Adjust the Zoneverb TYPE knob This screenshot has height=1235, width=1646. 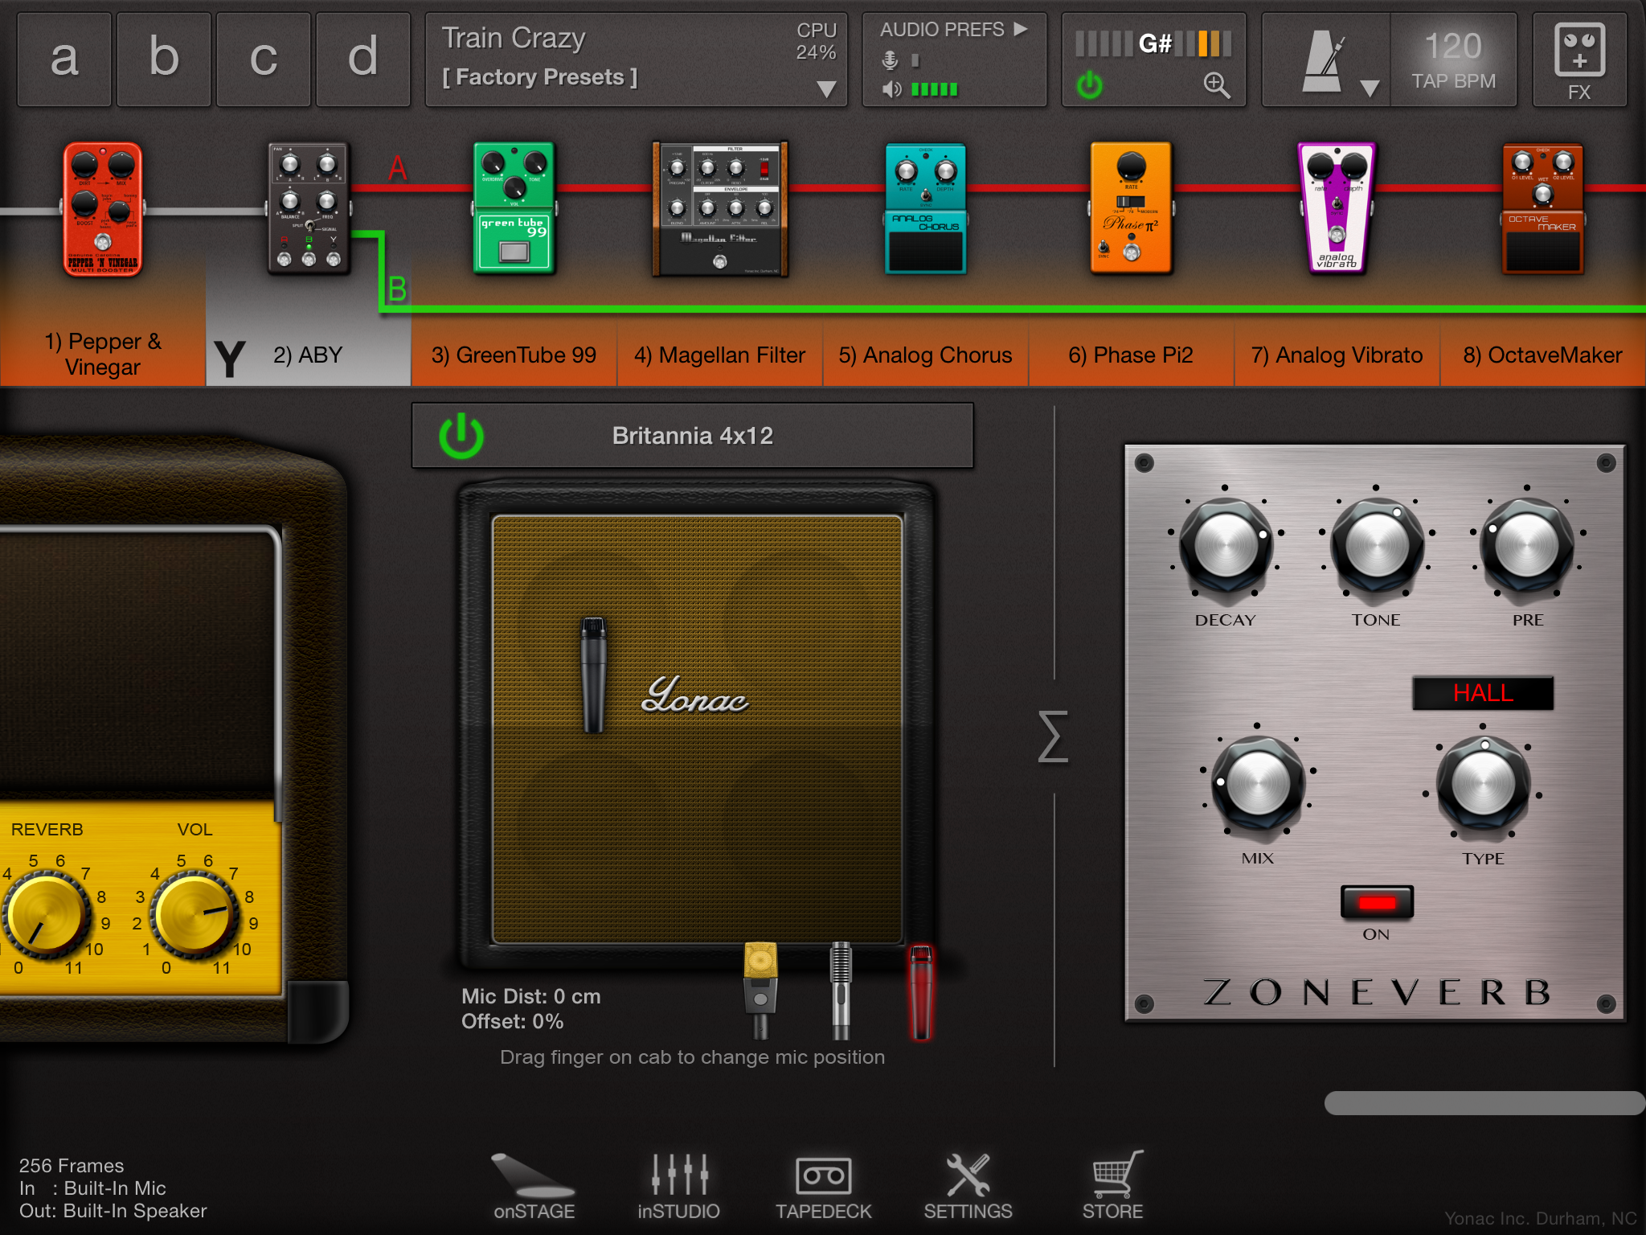tap(1483, 783)
